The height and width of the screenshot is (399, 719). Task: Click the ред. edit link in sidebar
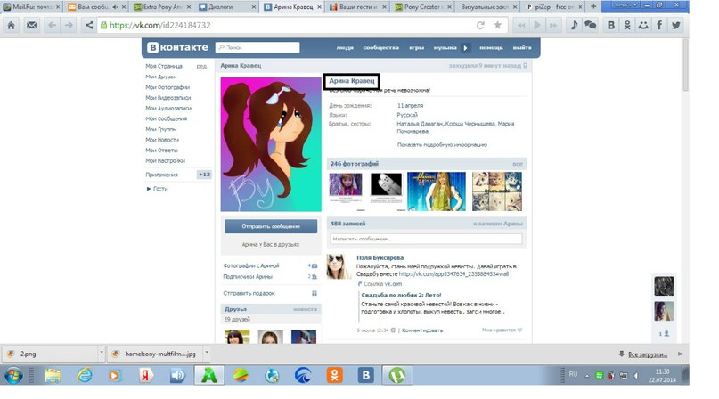202,66
